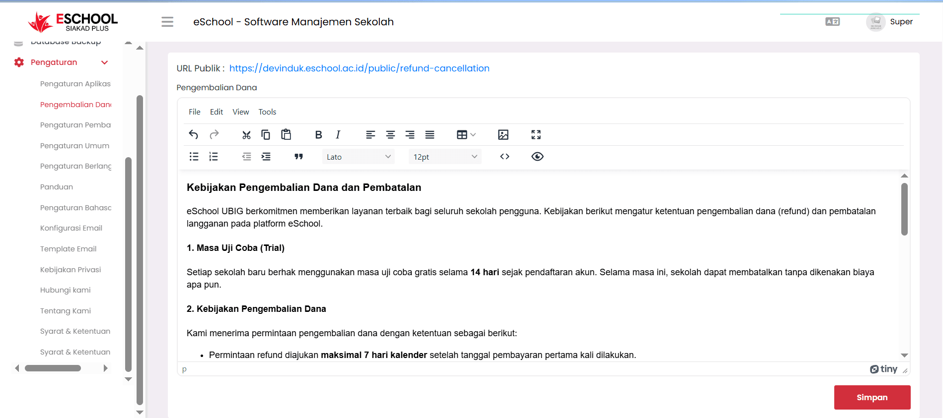Screen dimensions: 943x418
Task: Click the Pengaturan gear icon
Action: (x=19, y=62)
